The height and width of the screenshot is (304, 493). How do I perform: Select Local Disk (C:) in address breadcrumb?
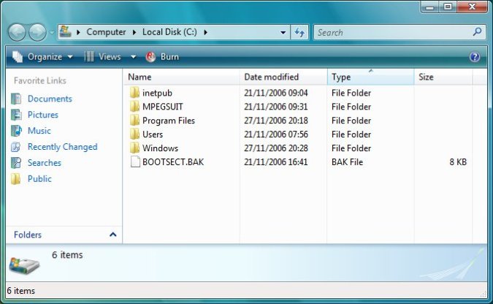(169, 32)
